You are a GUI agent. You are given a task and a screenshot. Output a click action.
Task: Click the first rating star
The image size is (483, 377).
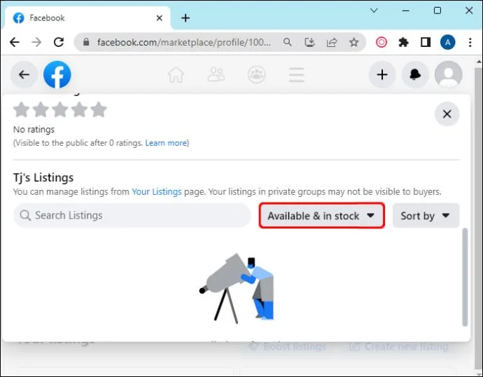[x=22, y=109]
